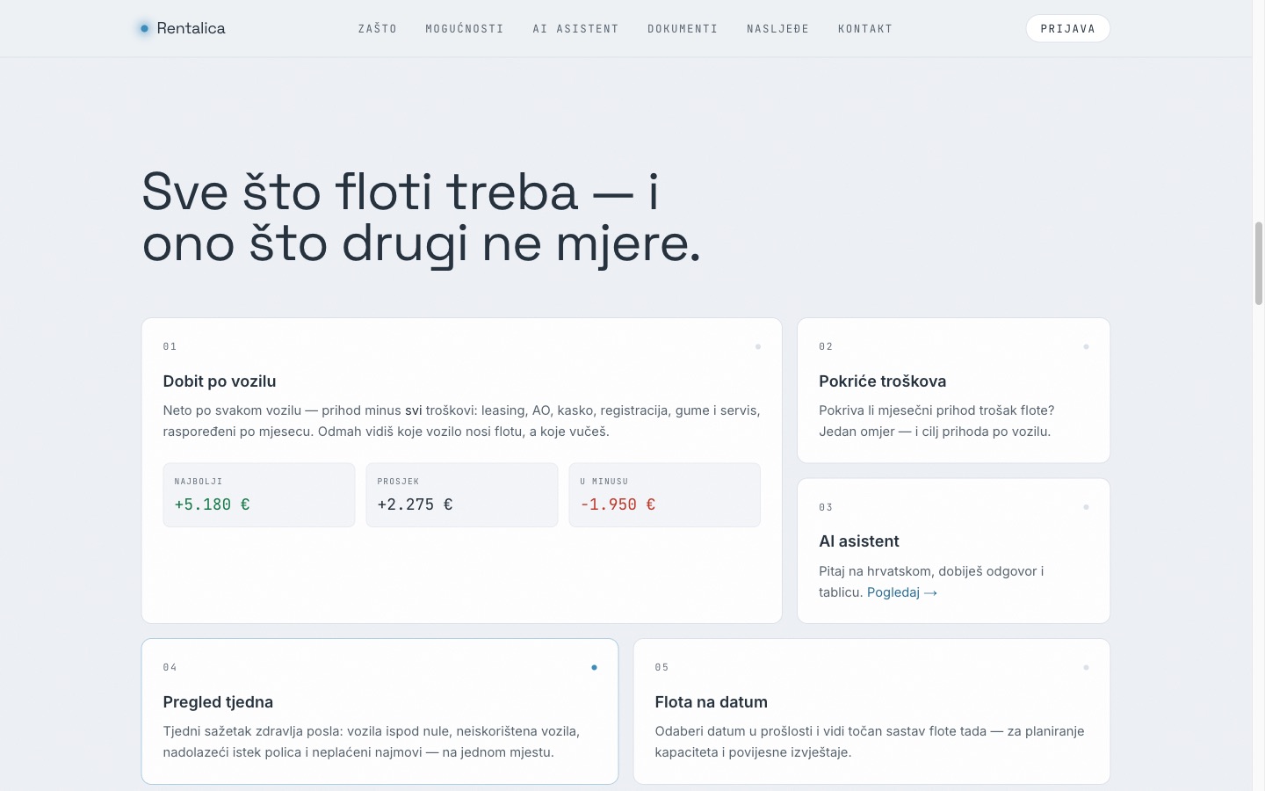Viewport: 1265px width, 791px height.
Task: Click the PRIJAVA login button
Action: click(1068, 28)
